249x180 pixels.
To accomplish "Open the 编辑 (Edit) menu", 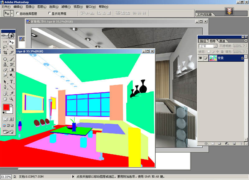I will (18, 7).
